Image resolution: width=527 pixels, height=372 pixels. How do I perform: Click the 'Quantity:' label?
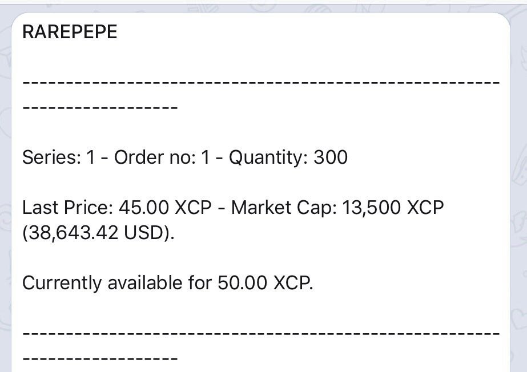pos(268,157)
